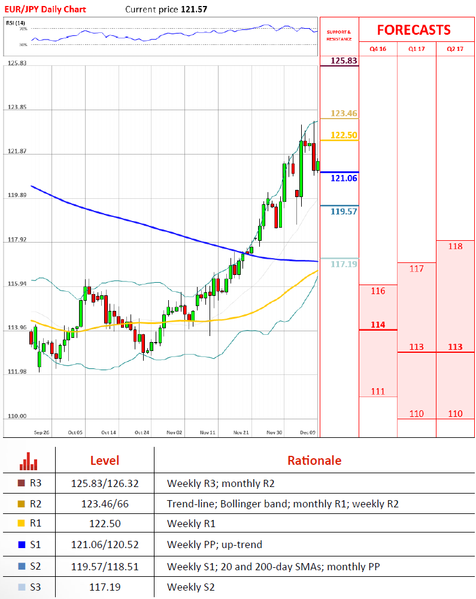Click the red bar chart icon
Viewport: 476px width, 599px height.
pyautogui.click(x=29, y=461)
